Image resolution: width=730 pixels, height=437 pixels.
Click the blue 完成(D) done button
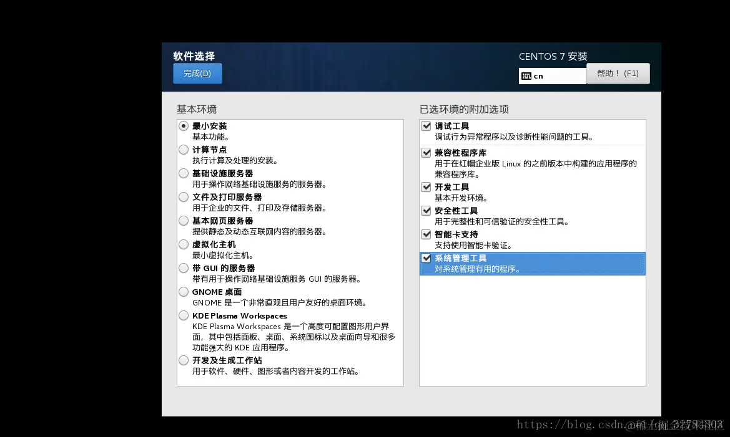point(197,74)
